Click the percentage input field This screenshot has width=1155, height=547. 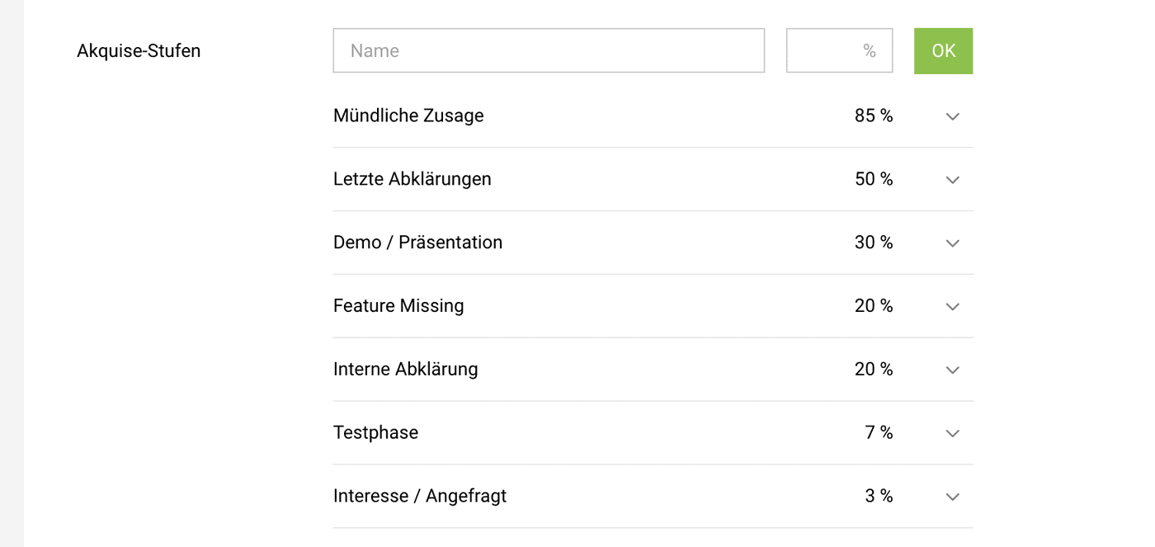tap(839, 50)
